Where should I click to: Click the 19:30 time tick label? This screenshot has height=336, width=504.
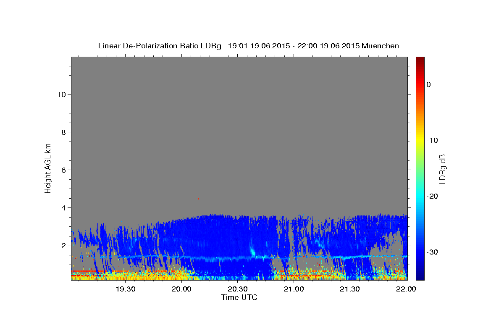click(126, 289)
